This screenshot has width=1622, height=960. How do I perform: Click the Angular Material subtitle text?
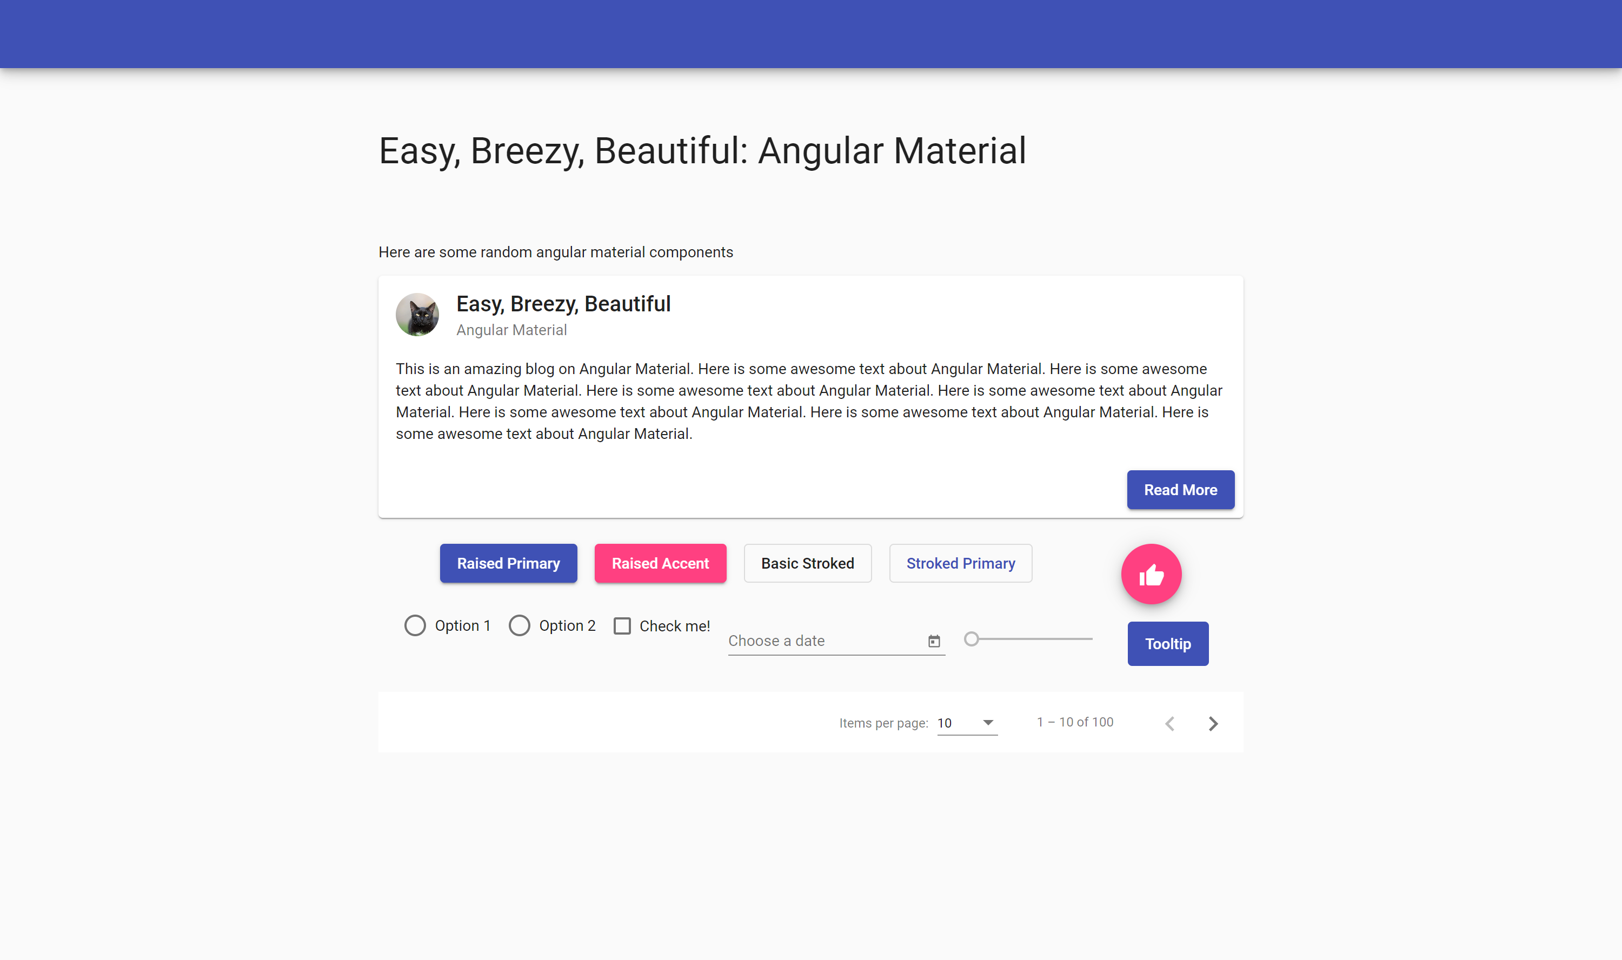pyautogui.click(x=511, y=330)
